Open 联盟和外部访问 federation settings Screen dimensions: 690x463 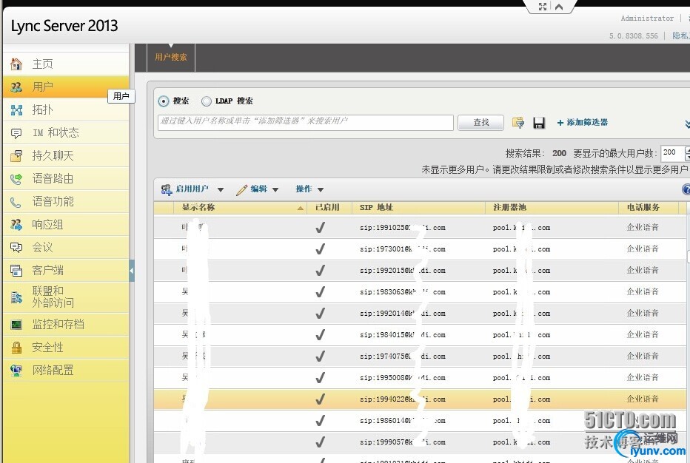(66, 297)
